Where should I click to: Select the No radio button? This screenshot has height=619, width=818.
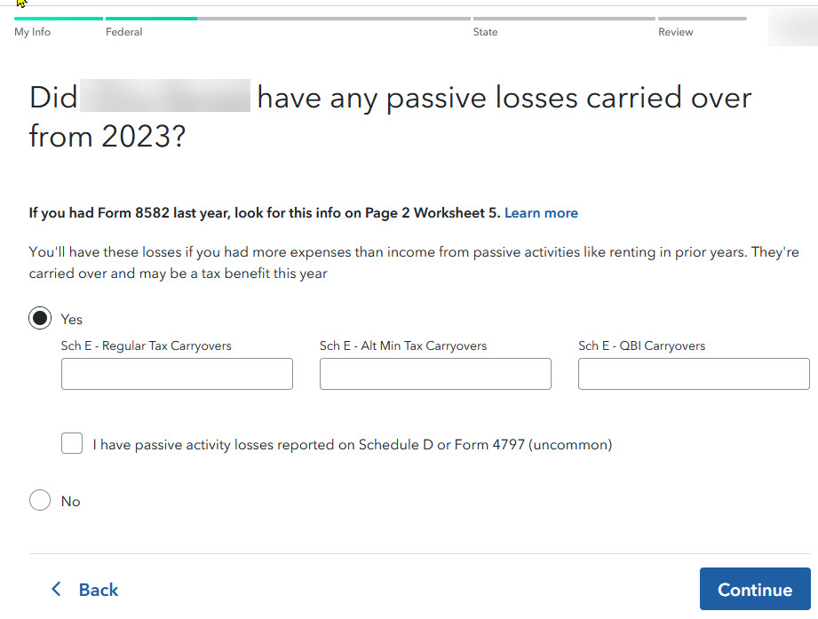(x=40, y=501)
